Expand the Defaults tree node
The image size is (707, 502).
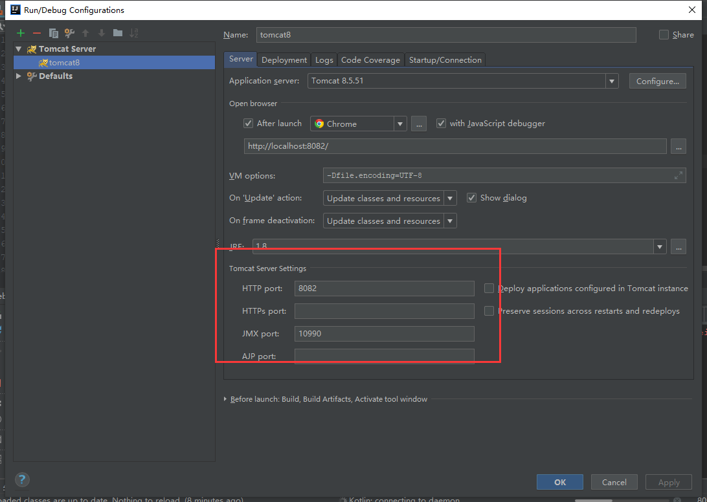(x=18, y=76)
